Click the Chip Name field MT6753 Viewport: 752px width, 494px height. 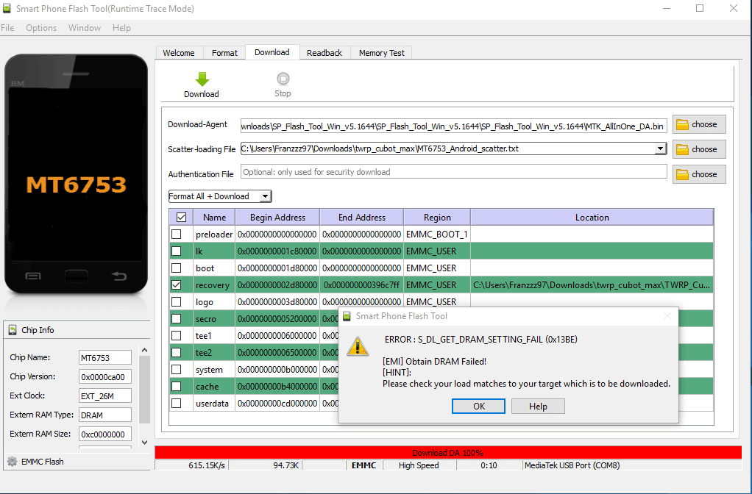(105, 358)
